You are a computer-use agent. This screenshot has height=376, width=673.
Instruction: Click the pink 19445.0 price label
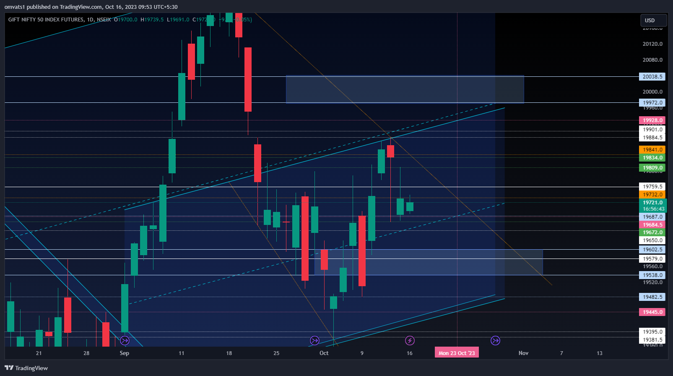point(652,312)
